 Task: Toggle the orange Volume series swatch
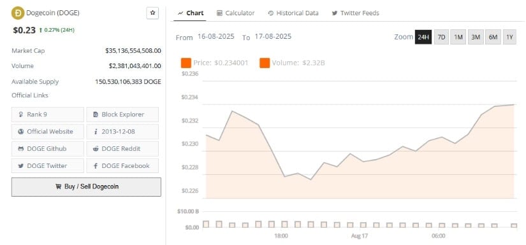click(x=265, y=62)
